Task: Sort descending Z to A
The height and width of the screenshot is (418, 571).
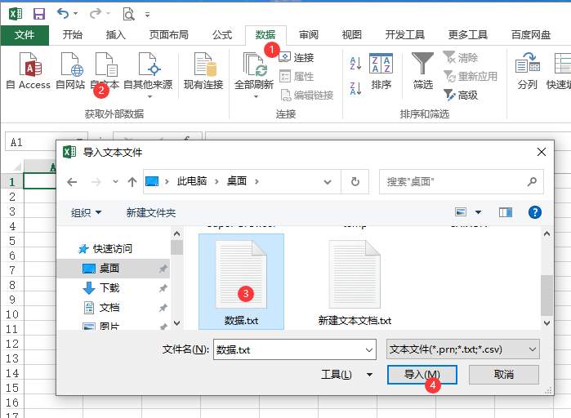Action: pyautogui.click(x=355, y=88)
